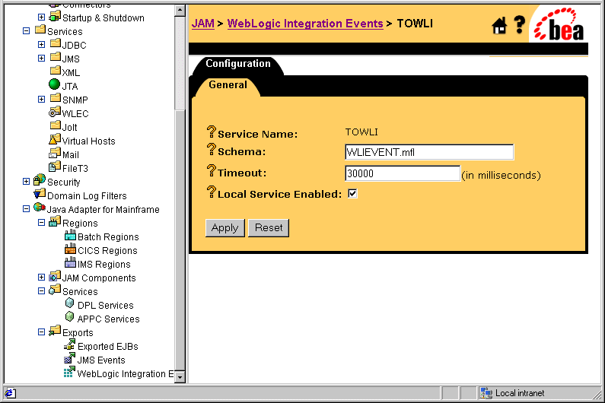This screenshot has width=605, height=403.
Task: Click the Security icon in tree
Action: click(40, 180)
